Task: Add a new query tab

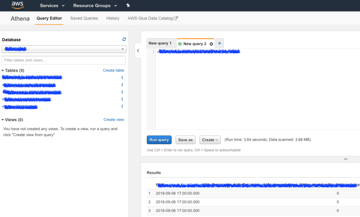Action: pos(219,43)
